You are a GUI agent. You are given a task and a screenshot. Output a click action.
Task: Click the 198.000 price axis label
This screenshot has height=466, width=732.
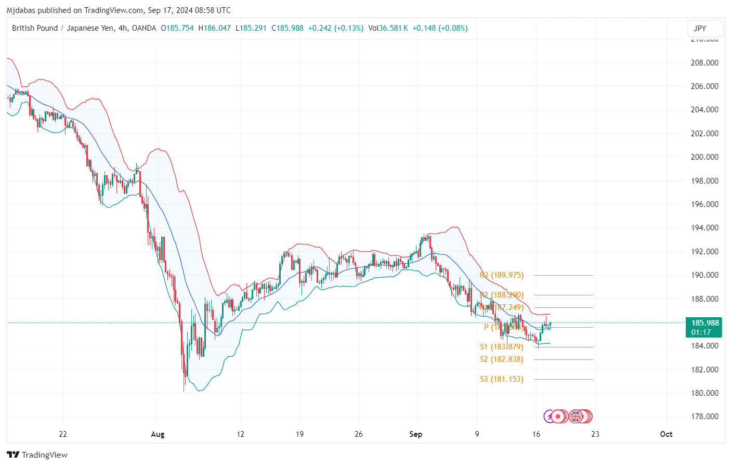point(704,181)
